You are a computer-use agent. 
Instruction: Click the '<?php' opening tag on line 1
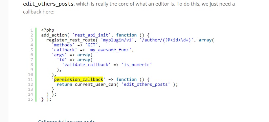coord(48,30)
